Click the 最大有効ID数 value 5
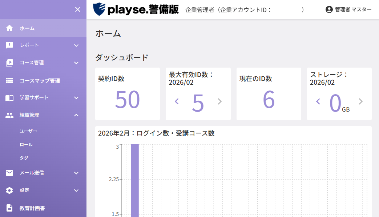Screen dimensions: 379x217 click(x=198, y=103)
